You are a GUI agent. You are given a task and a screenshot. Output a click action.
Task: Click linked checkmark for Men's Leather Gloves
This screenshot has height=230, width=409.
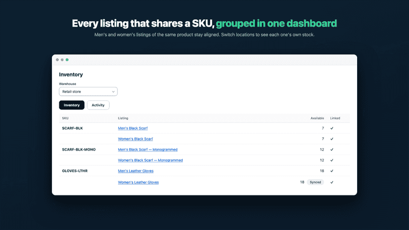332,171
